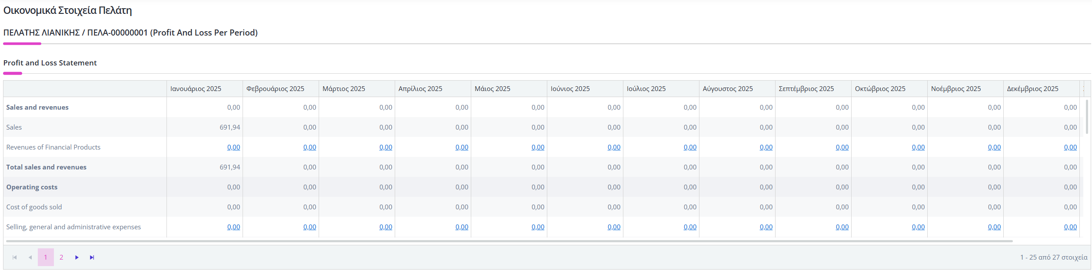This screenshot has width=1092, height=270.
Task: Click Sales value 0,00 for Φεβρουάριος 2025
Action: pos(310,127)
